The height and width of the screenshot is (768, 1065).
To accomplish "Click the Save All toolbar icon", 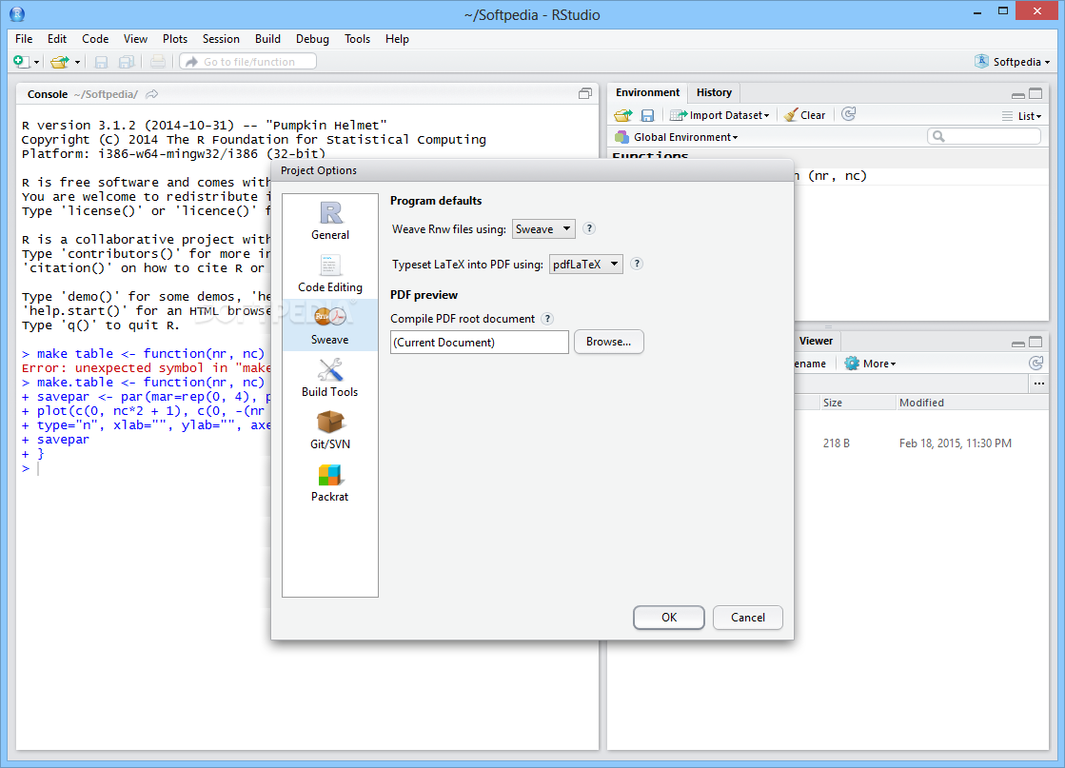I will (127, 62).
